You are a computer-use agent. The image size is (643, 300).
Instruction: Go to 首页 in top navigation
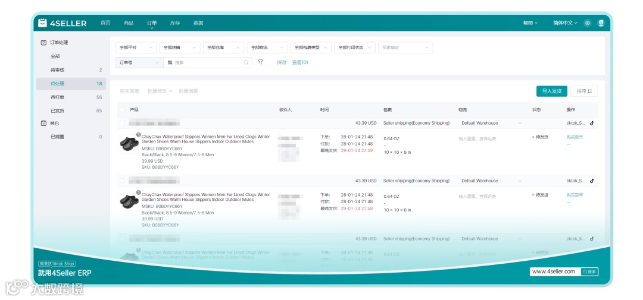click(x=105, y=23)
